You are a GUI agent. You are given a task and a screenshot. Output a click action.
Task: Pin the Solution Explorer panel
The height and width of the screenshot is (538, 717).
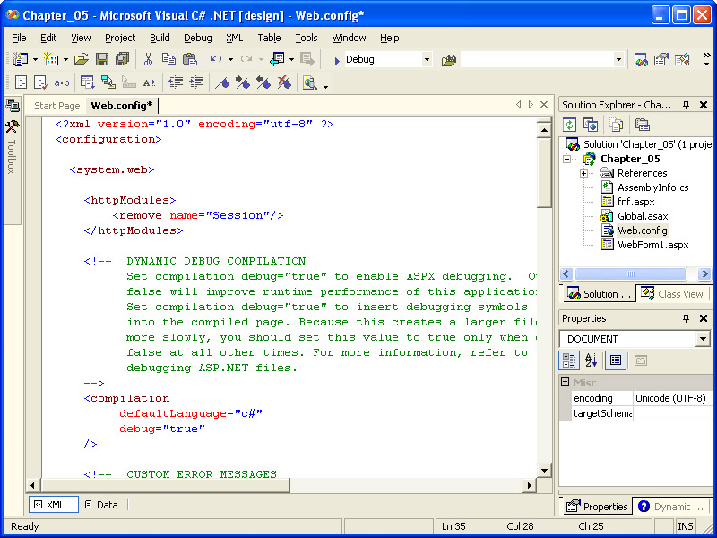point(687,105)
